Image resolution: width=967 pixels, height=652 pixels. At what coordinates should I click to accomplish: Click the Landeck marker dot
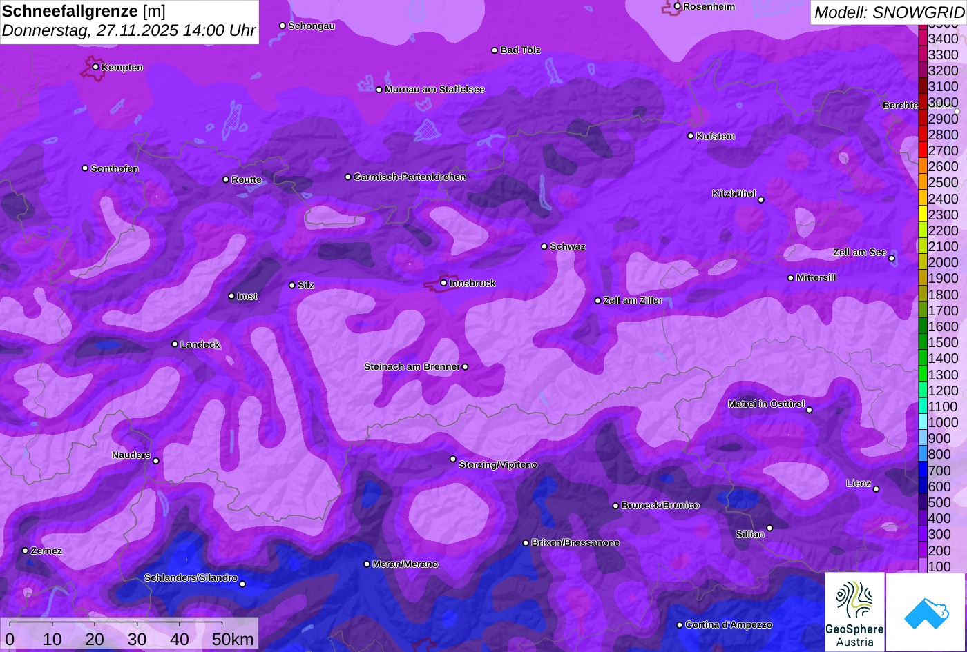(175, 344)
